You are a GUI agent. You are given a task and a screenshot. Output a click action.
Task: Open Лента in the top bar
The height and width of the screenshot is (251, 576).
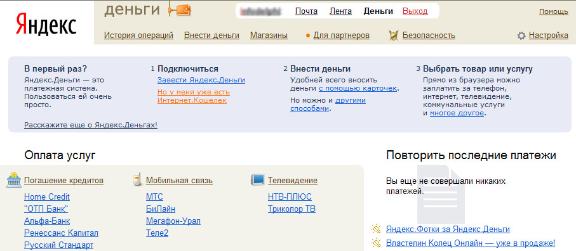(x=340, y=11)
